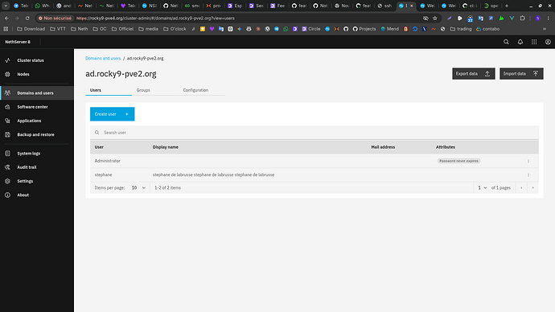Click the Import data button

[521, 74]
